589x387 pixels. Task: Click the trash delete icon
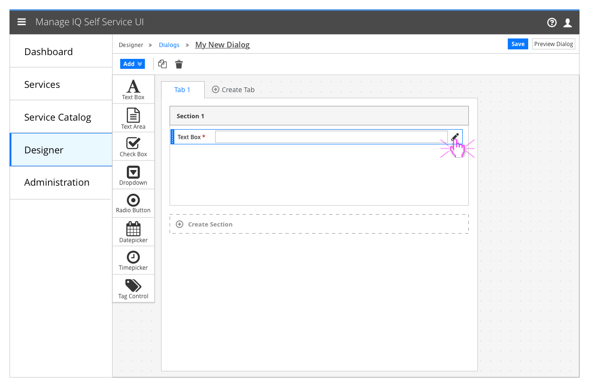click(x=179, y=64)
